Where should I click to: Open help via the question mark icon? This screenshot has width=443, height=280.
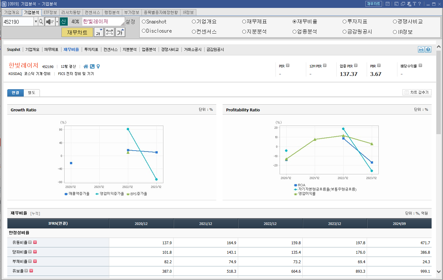click(x=420, y=4)
